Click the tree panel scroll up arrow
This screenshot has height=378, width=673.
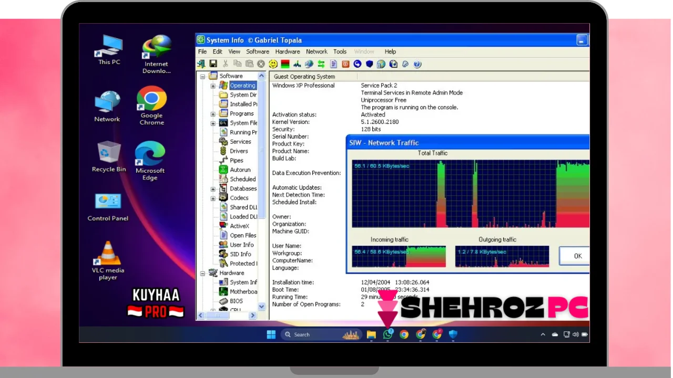(x=262, y=76)
